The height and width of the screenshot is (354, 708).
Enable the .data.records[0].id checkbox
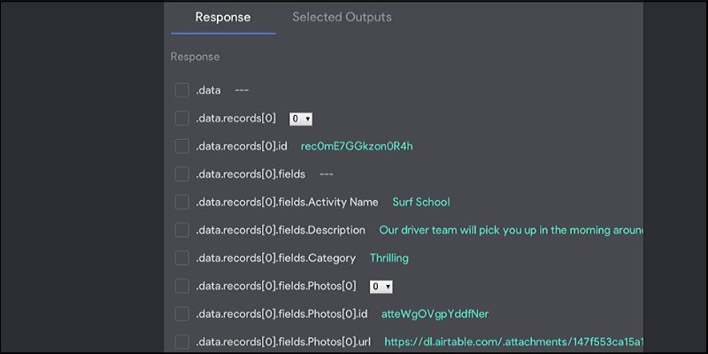(x=182, y=146)
